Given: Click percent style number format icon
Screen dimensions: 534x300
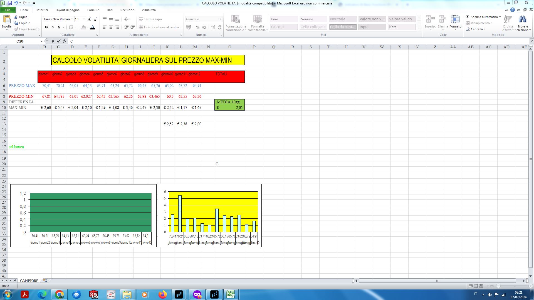Looking at the screenshot, I should [198, 27].
